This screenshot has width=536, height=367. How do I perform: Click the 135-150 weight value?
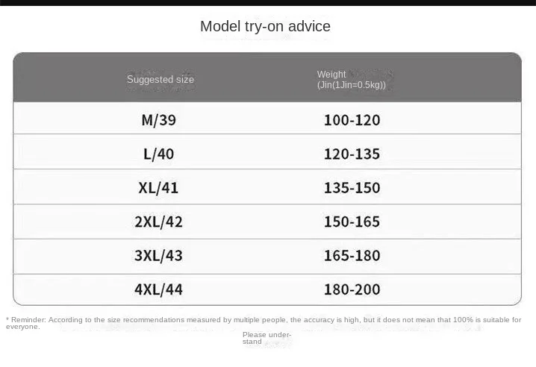point(352,188)
